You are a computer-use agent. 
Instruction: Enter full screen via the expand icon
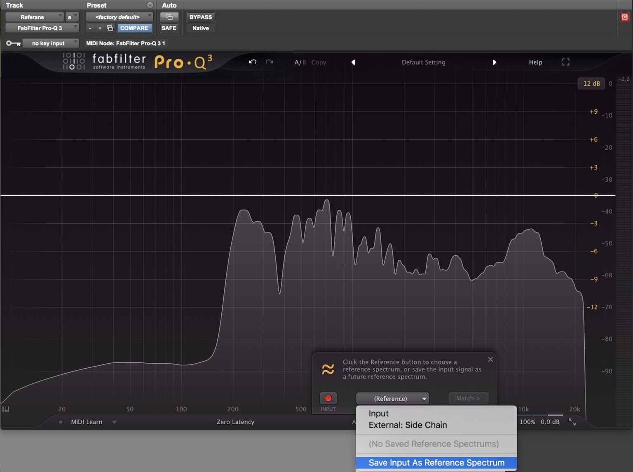pyautogui.click(x=565, y=62)
